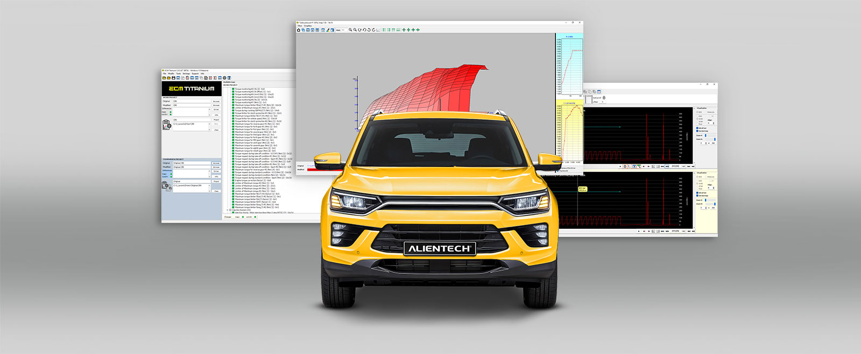Toggle 'Use last map' in the upper Visualization panel

(697, 131)
